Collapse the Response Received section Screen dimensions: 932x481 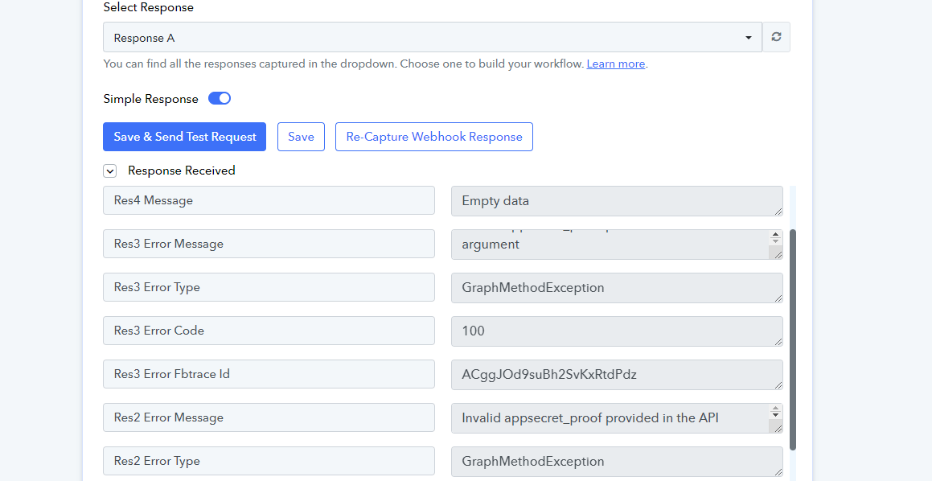coord(110,171)
